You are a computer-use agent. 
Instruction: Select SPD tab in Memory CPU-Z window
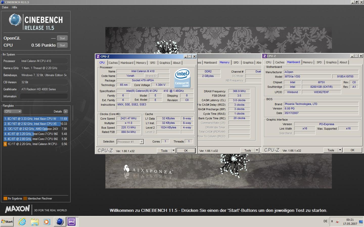(236, 63)
